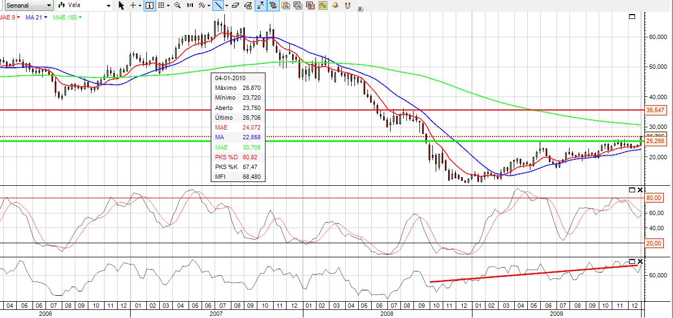Viewport: 673px width, 318px height.
Task: Click the 2007 year label on timeline
Action: tap(217, 313)
